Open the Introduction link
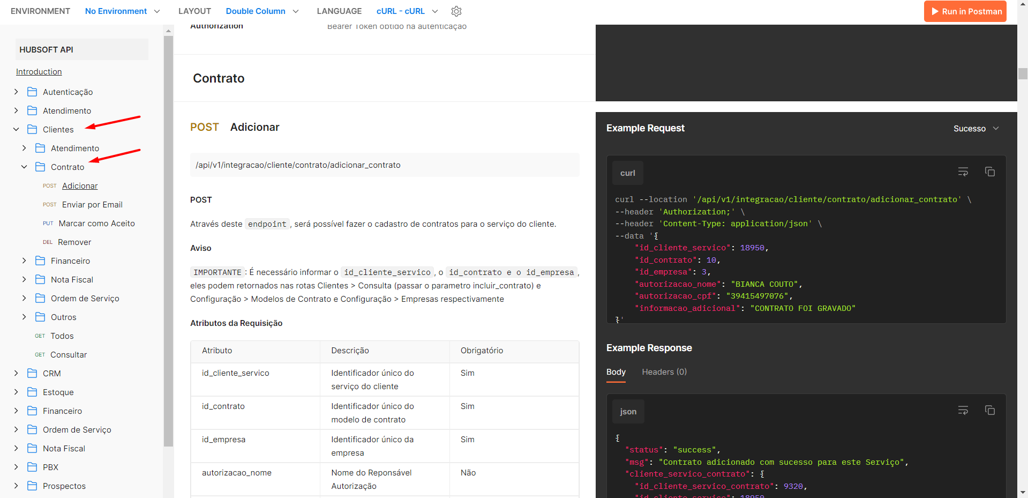Viewport: 1028px width, 498px height. [x=39, y=72]
